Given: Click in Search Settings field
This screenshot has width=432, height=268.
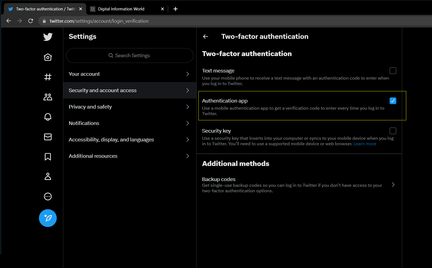Looking at the screenshot, I should coord(130,56).
